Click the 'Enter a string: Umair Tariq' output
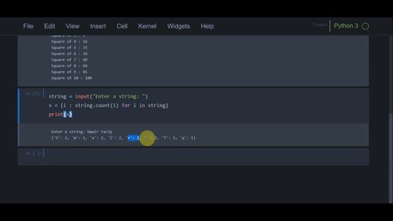 pyautogui.click(x=82, y=131)
